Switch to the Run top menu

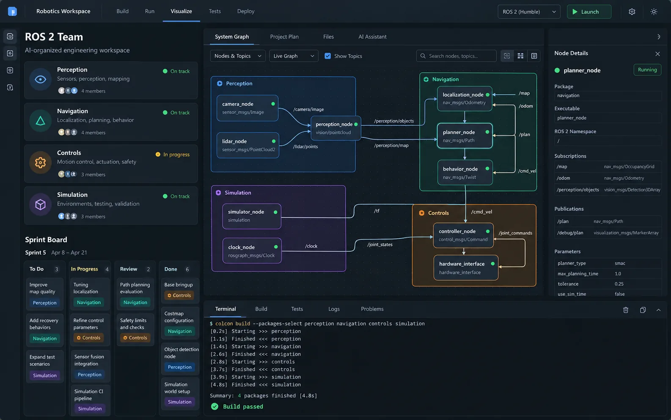point(150,11)
